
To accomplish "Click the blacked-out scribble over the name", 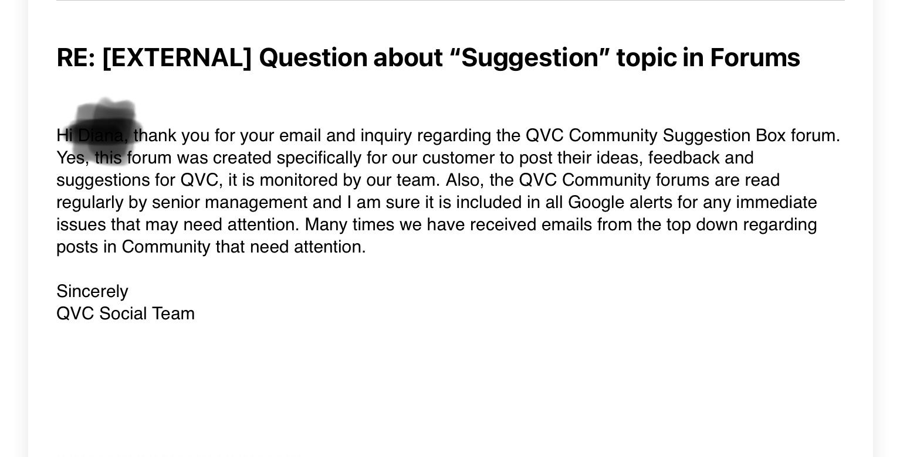I will coord(106,129).
